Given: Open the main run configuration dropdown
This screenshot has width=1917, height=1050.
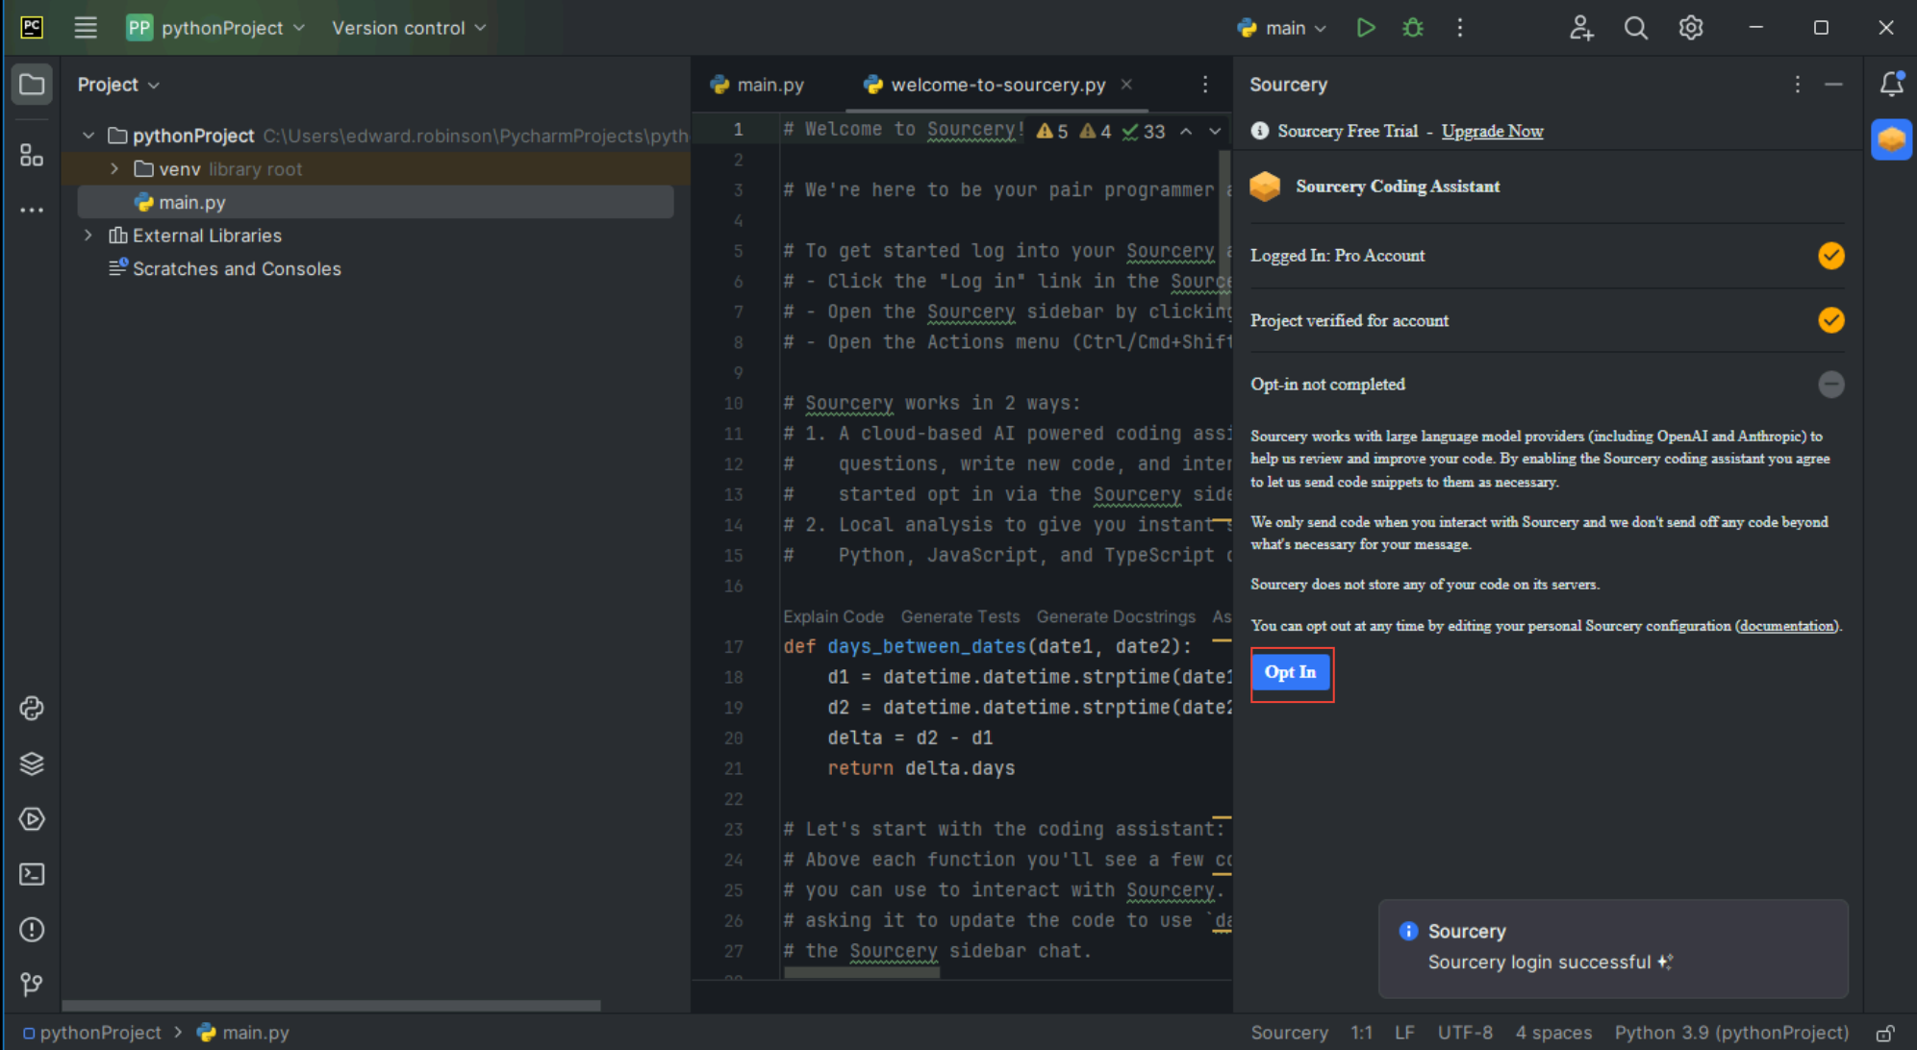Looking at the screenshot, I should [x=1282, y=28].
